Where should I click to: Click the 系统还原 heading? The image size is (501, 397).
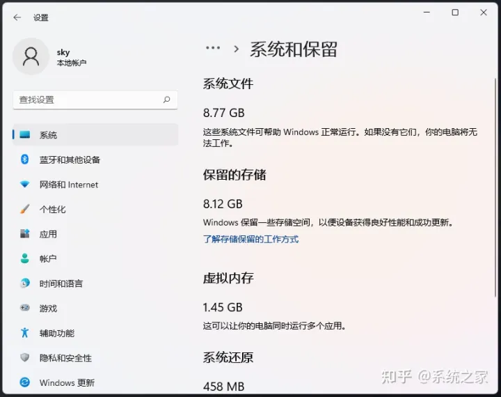tap(228, 357)
